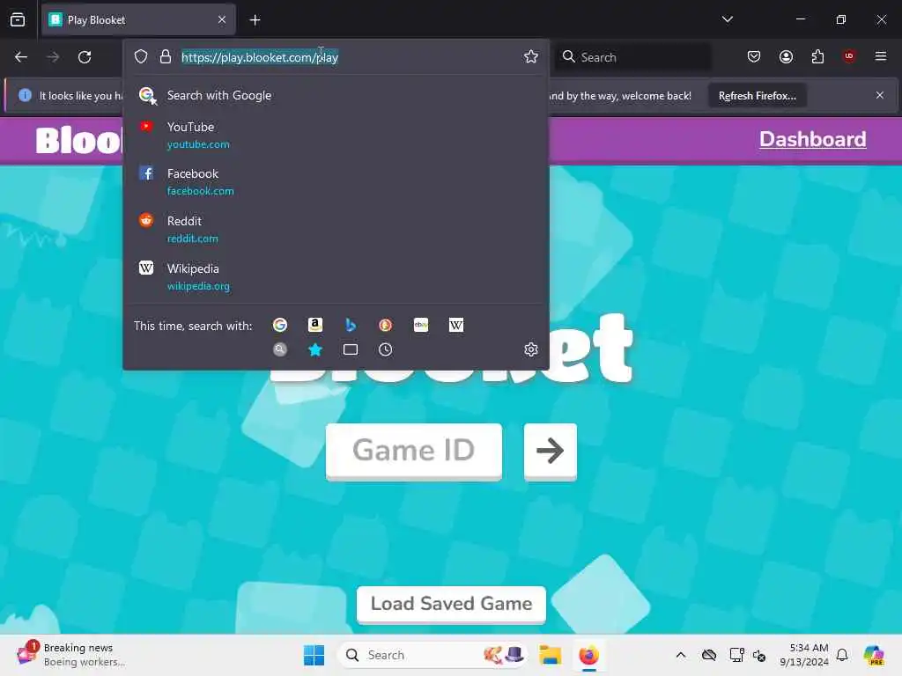Open Save to Pocket icon

pyautogui.click(x=754, y=56)
